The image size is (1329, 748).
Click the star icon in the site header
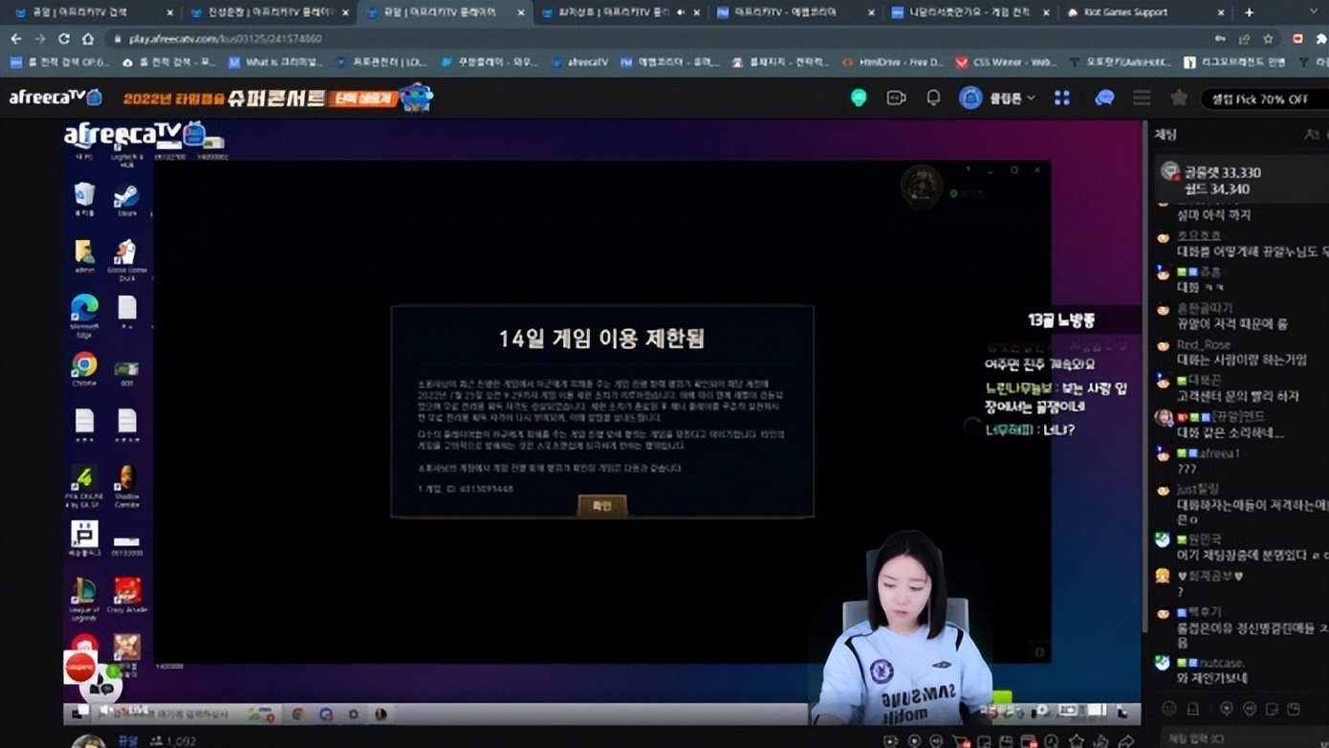(x=1179, y=98)
